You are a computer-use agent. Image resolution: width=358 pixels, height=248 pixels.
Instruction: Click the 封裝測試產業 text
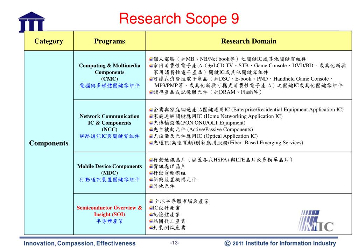(x=169, y=228)
